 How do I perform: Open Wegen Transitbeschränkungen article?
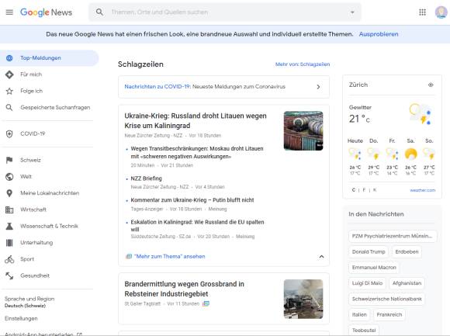197,153
